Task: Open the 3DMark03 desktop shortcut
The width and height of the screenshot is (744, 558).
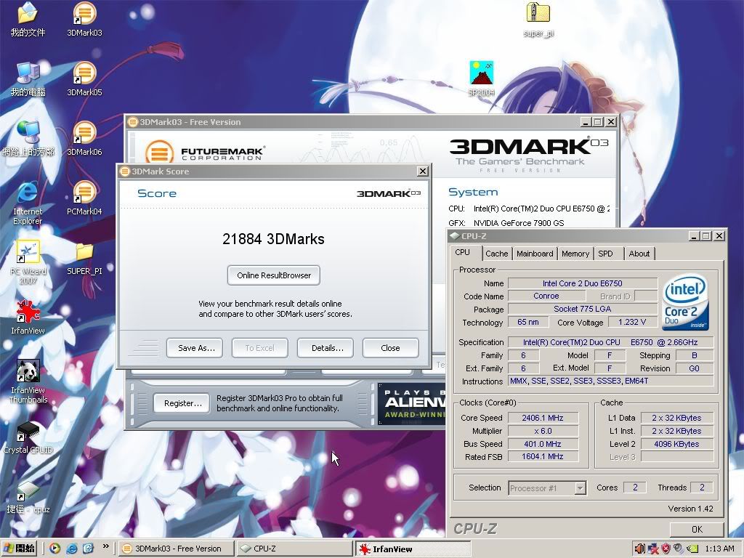Action: [x=84, y=15]
